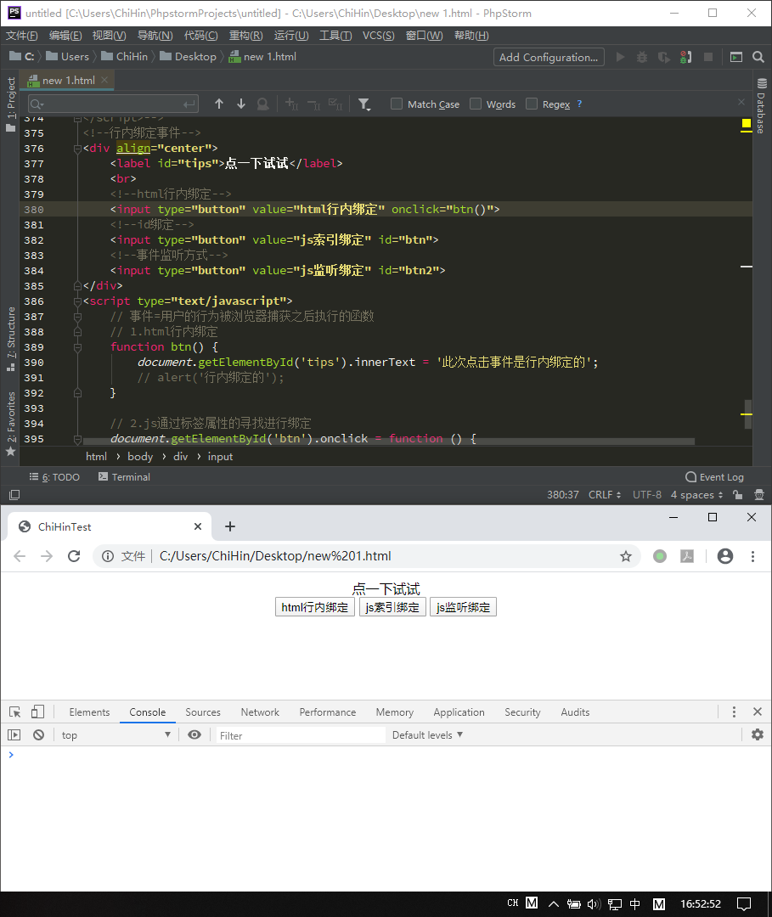The height and width of the screenshot is (917, 772).
Task: Clear console with the ban icon
Action: pos(38,734)
